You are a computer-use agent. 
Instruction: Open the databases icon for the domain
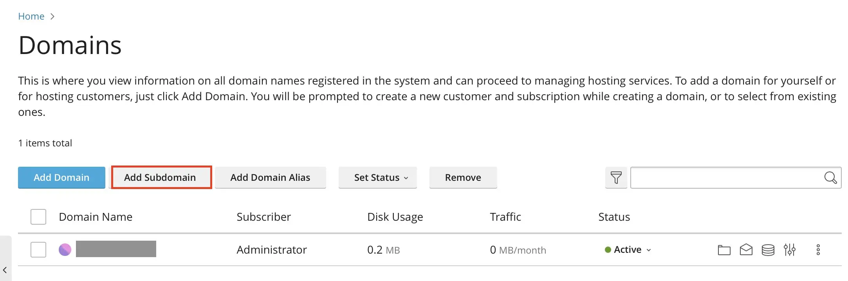click(768, 250)
